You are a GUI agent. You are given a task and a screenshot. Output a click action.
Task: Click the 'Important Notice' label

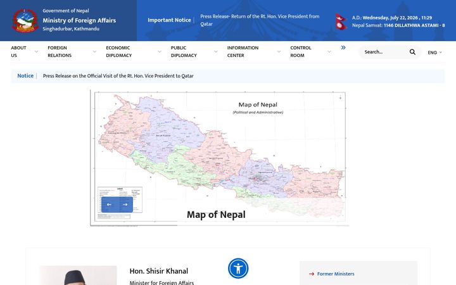click(169, 20)
